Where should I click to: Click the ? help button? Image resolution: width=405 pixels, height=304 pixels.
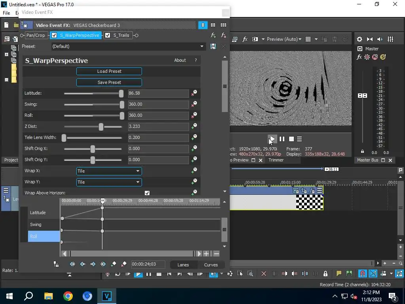[195, 60]
